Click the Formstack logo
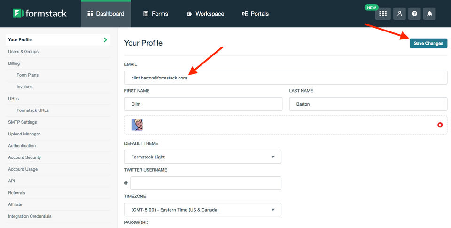 (x=40, y=14)
